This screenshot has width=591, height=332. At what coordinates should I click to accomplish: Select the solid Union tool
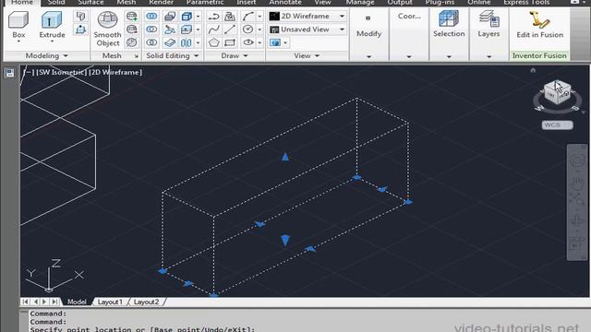151,17
